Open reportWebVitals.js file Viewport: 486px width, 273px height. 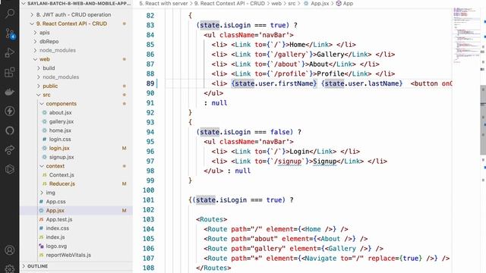pos(68,255)
